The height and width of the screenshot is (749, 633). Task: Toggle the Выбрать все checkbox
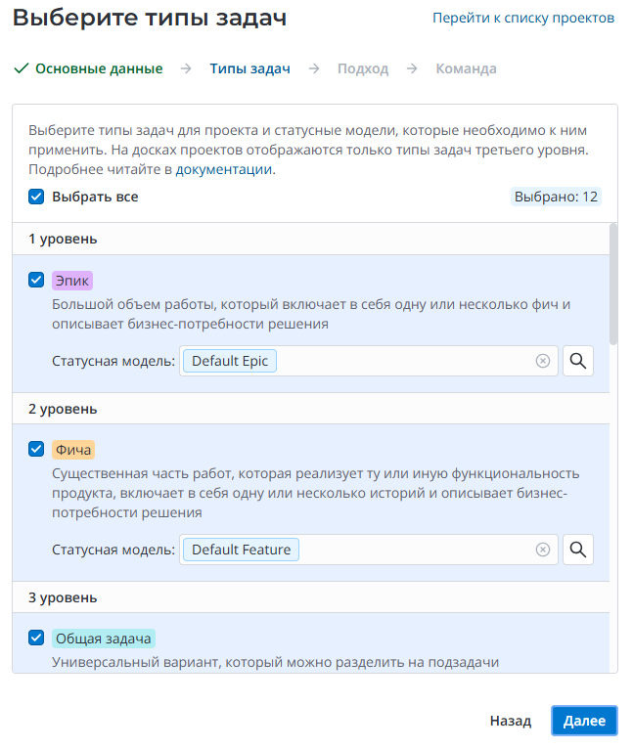pos(37,197)
